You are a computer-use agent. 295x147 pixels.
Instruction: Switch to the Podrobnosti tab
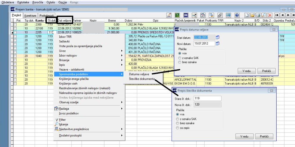click(x=46, y=16)
